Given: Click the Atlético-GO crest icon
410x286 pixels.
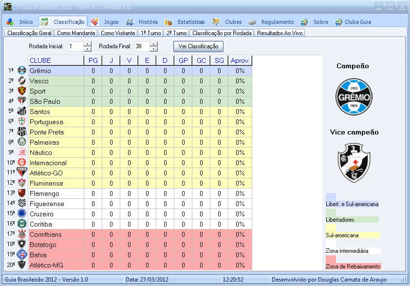Looking at the screenshot, I should tap(22, 172).
